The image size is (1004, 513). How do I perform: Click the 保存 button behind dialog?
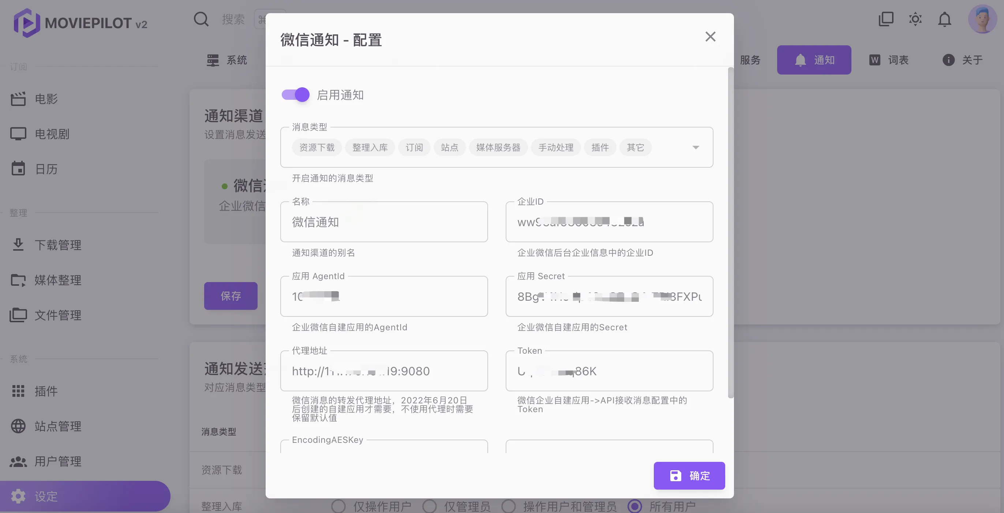click(x=231, y=296)
